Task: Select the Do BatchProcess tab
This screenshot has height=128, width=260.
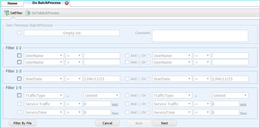Action: point(46,3)
